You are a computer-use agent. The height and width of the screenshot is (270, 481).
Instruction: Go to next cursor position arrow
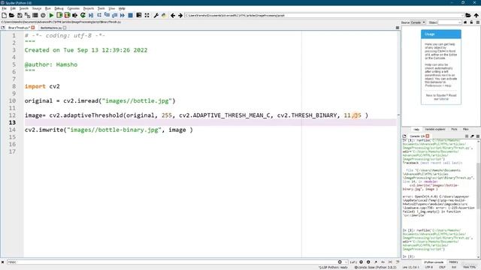click(180, 15)
